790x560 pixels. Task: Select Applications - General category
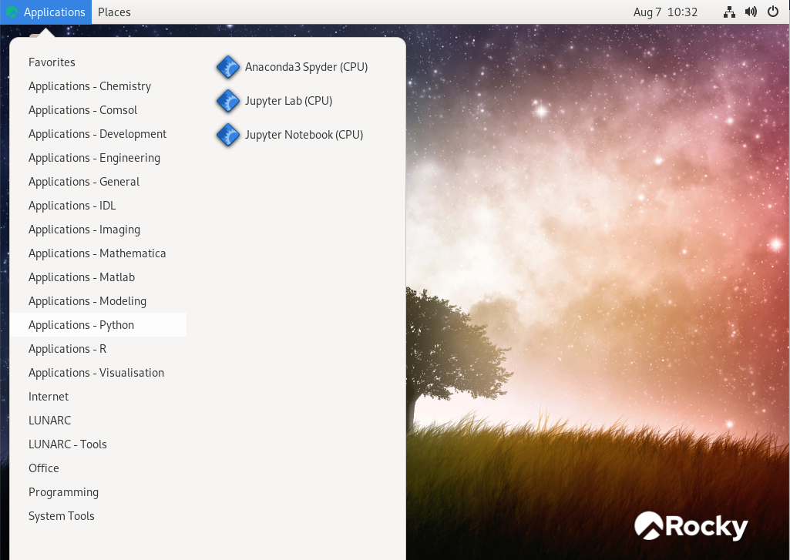(98, 182)
